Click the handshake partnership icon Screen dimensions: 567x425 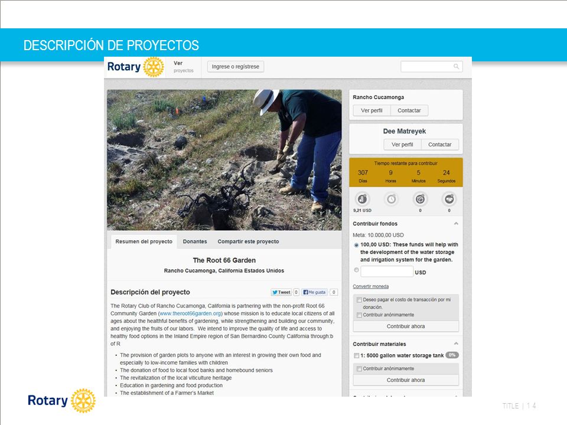[x=449, y=199]
